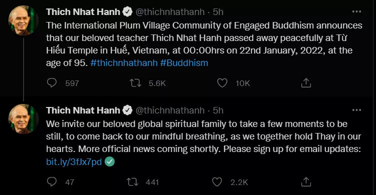The height and width of the screenshot is (195, 376).
Task: Open more options menu on second tweet
Action: (356, 110)
